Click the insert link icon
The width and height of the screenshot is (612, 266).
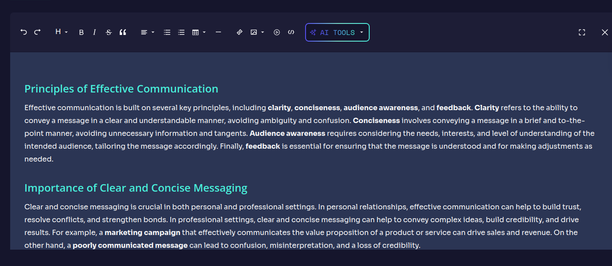pos(240,32)
